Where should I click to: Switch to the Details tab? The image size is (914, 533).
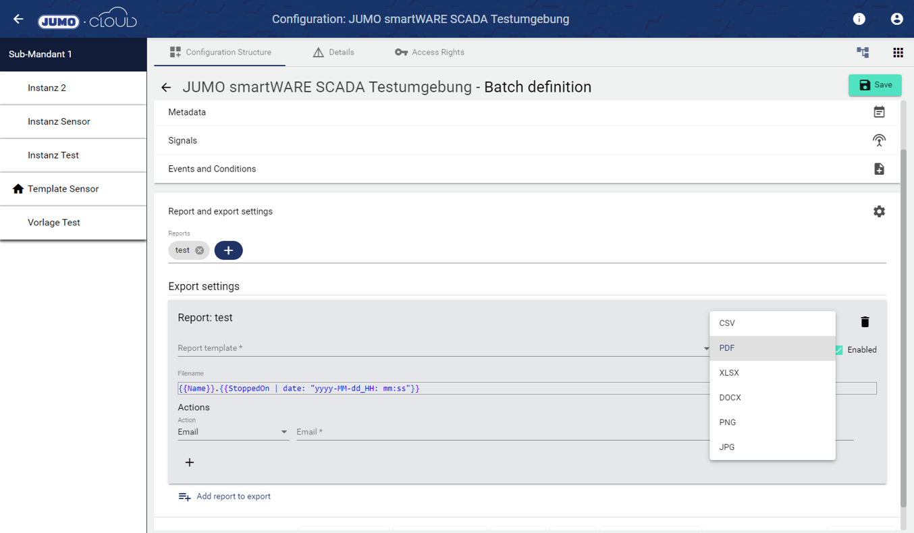point(333,53)
